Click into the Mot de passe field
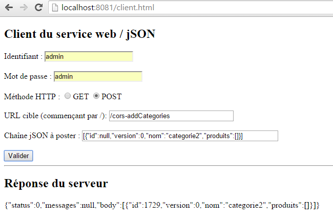The image size is (333, 221). (97, 76)
